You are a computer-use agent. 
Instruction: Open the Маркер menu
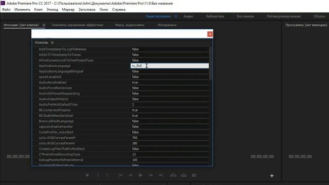68,10
